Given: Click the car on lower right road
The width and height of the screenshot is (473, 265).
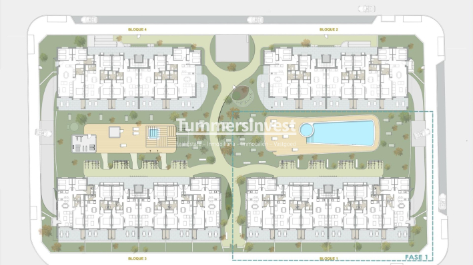Looking at the screenshot, I should click(442, 201).
